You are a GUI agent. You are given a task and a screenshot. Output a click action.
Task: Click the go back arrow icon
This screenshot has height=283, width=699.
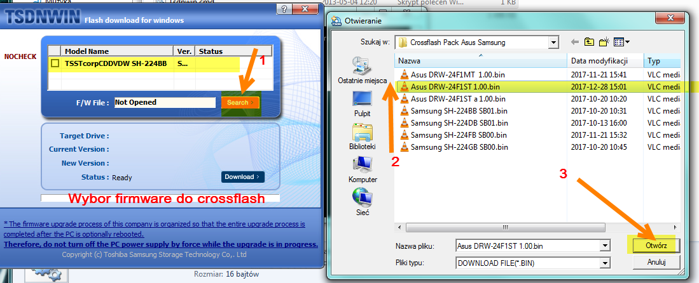tap(575, 43)
